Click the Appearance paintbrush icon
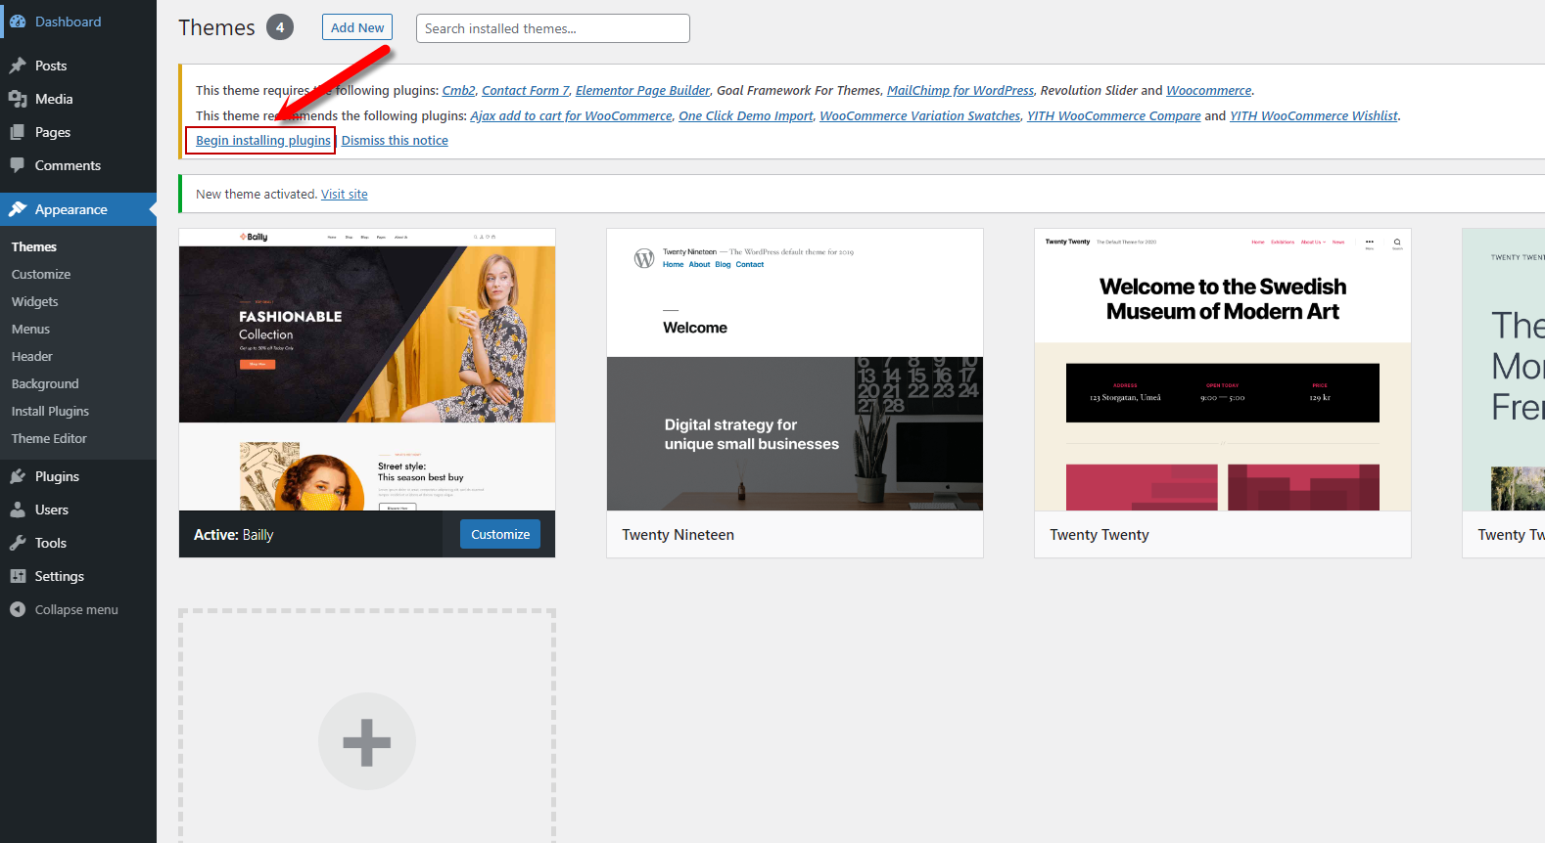This screenshot has width=1545, height=843. pyautogui.click(x=18, y=209)
